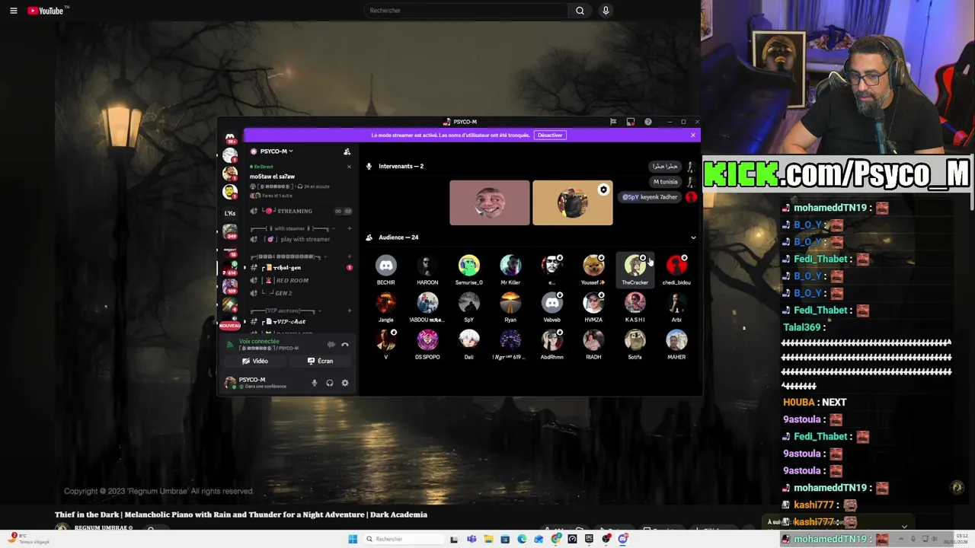Open Microsoft Edge from taskbar
This screenshot has height=548, width=975.
(x=522, y=540)
